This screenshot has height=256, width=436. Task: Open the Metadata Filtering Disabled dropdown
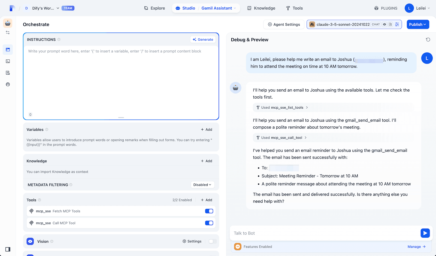(x=202, y=185)
